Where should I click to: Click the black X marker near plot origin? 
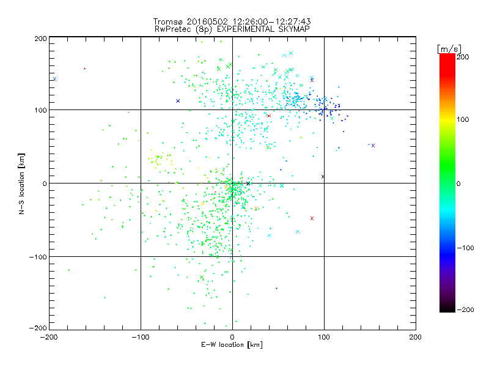248,183
